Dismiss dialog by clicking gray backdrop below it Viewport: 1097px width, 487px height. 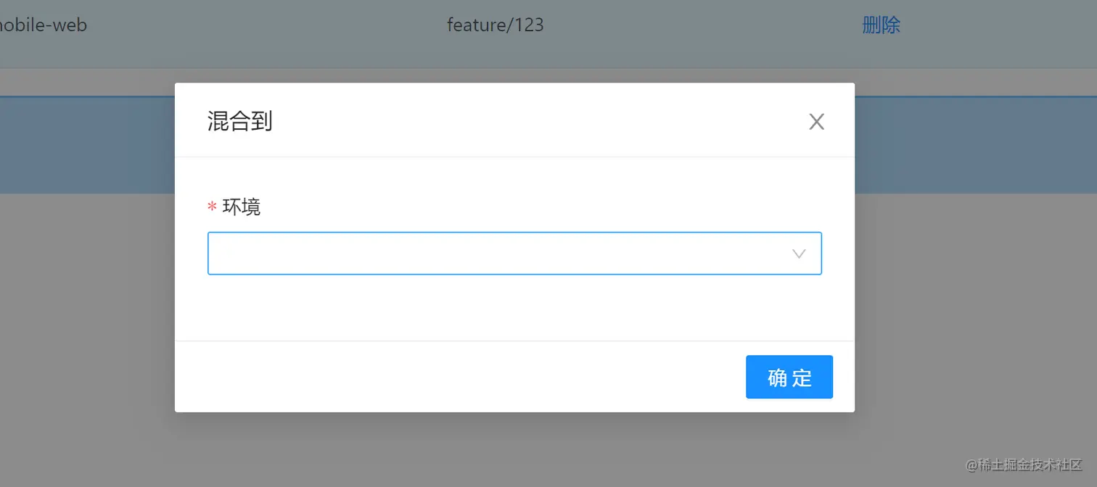tap(514, 449)
